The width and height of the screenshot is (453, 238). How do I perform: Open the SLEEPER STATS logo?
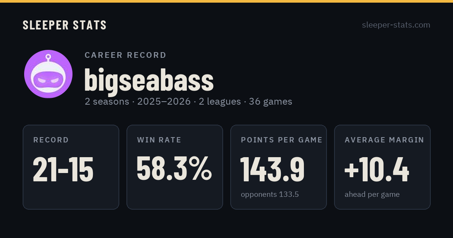(x=65, y=25)
